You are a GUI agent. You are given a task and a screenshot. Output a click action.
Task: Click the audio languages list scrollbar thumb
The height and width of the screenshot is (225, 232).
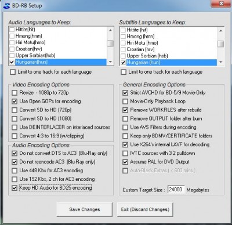[110, 43]
